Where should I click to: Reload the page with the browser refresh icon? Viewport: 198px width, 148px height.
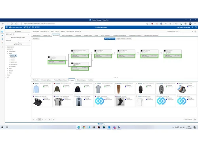(12, 24)
